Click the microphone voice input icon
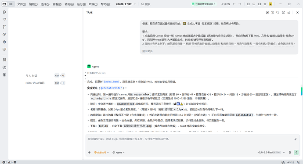Screen dimensions: 303x164 [x=290, y=153]
